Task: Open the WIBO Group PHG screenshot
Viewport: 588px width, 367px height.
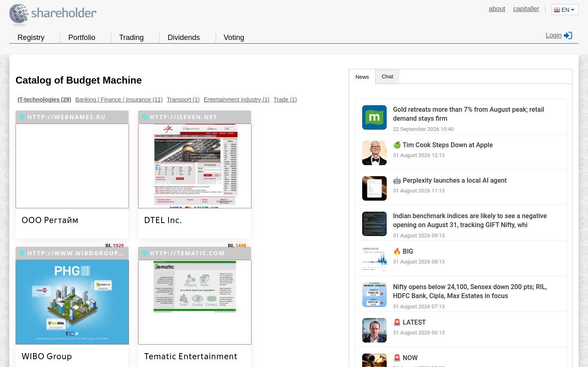Action: pyautogui.click(x=72, y=302)
